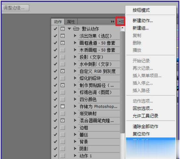Toggle the checkmark for 淡出效果（选区）
The height and width of the screenshot is (159, 180).
click(55, 36)
